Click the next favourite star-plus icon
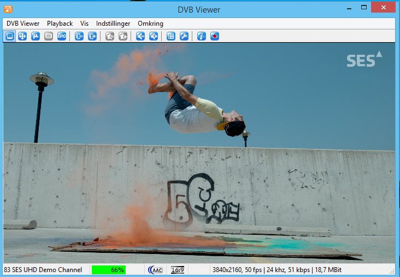This screenshot has width=400, height=277. click(123, 36)
